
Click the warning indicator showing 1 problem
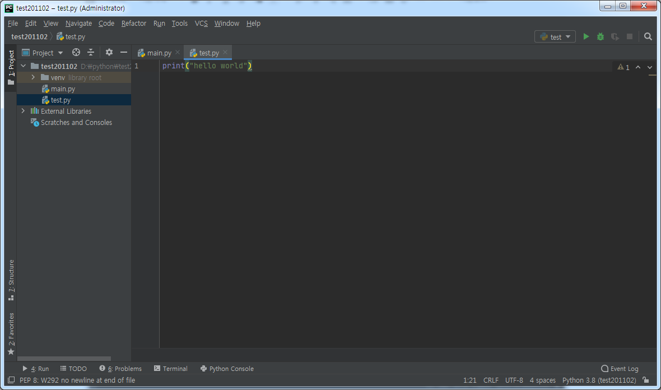tap(623, 67)
